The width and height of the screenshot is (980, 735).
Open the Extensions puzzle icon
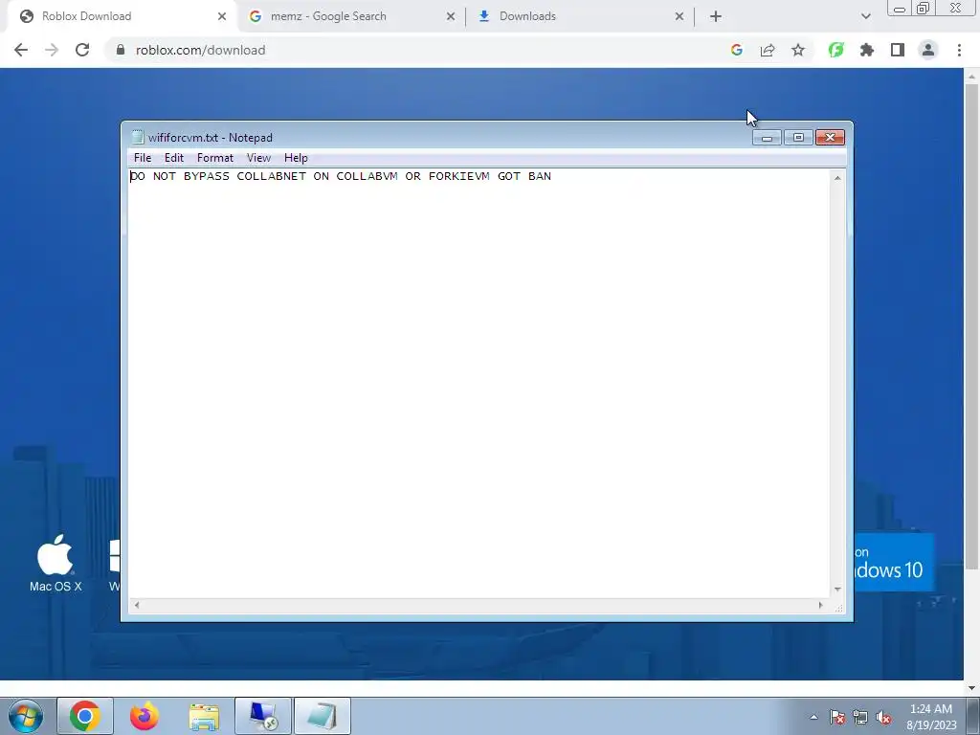pyautogui.click(x=867, y=50)
